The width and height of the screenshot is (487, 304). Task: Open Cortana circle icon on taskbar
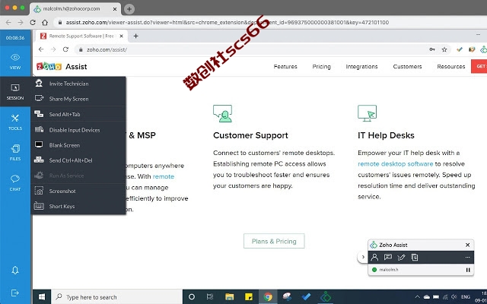click(x=192, y=297)
